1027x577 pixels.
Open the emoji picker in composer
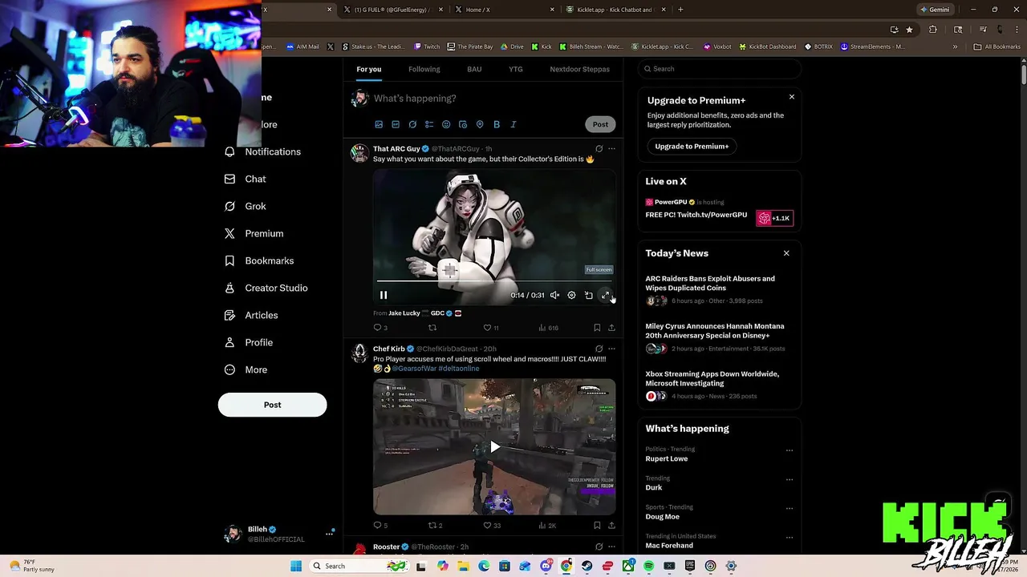click(x=446, y=124)
